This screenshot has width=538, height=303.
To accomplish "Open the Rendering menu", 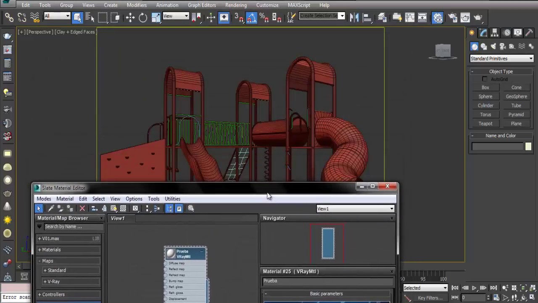I will (236, 5).
